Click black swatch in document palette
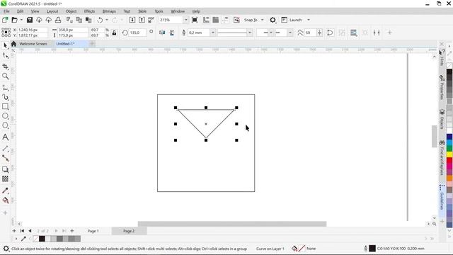 point(42,239)
